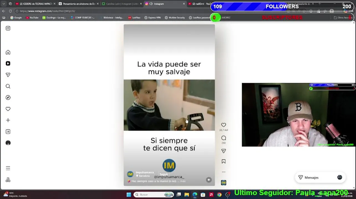Share the reel using the paper-plane icon

tap(223, 151)
